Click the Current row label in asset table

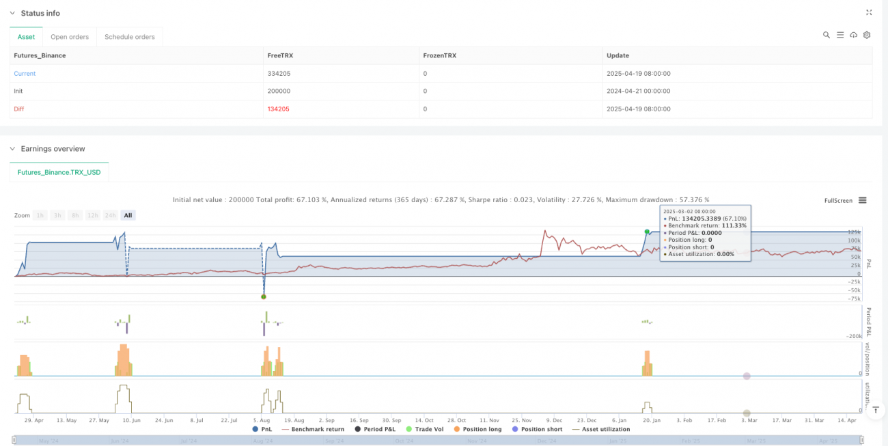tap(25, 73)
